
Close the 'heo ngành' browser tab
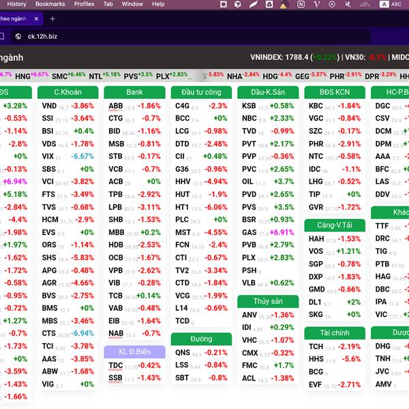point(36,19)
